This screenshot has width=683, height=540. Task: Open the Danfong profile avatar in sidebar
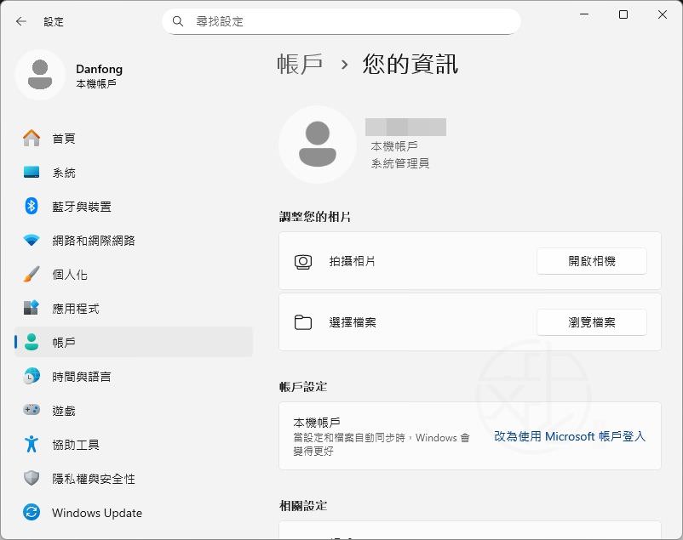pyautogui.click(x=40, y=75)
